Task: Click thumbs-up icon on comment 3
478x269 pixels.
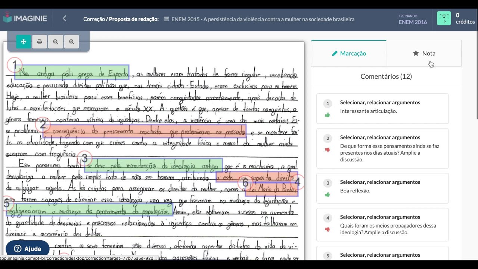Action: [328, 195]
